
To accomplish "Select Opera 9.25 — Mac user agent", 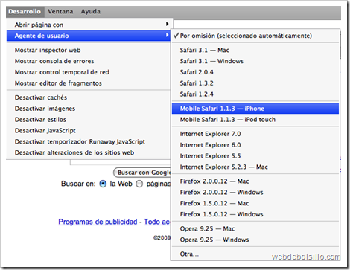I will pos(255,228).
